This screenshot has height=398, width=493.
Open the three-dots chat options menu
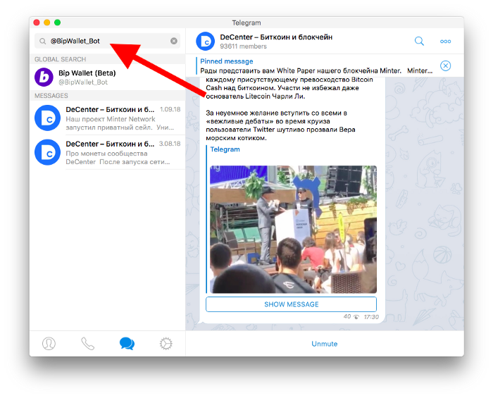point(445,41)
